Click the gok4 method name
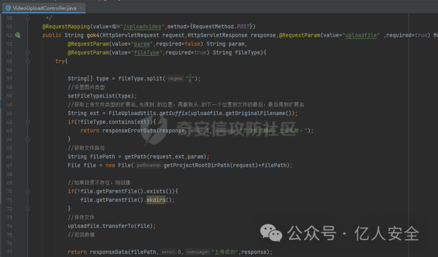The image size is (438, 257). pos(93,35)
